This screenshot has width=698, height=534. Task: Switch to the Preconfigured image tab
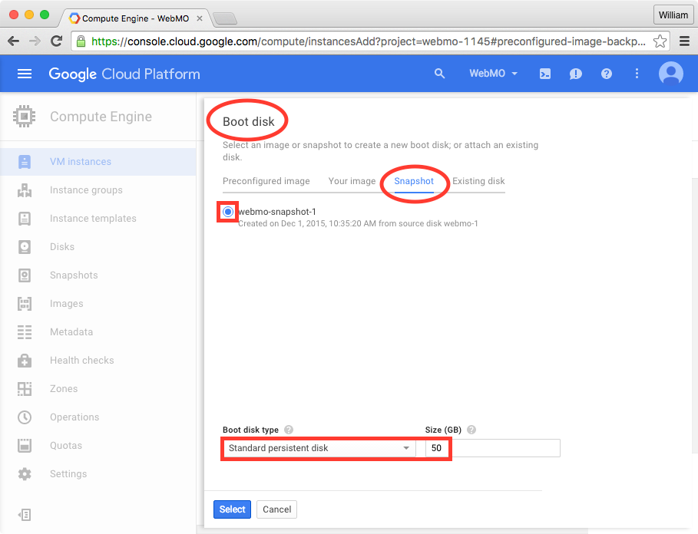point(266,181)
